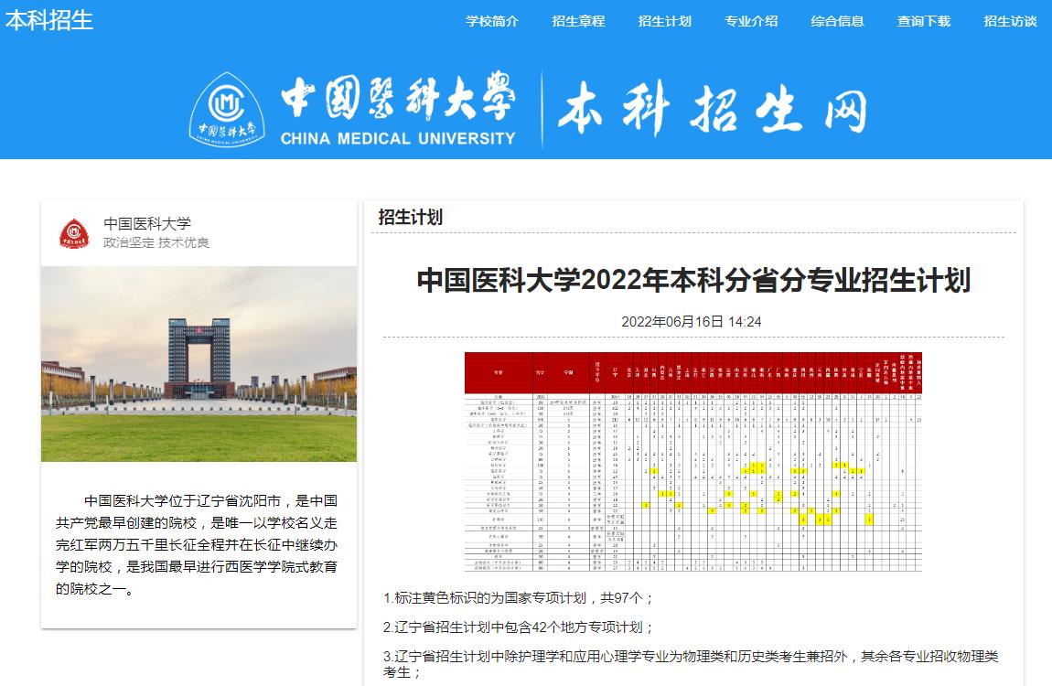Open the 查询下载 menu item

(924, 21)
